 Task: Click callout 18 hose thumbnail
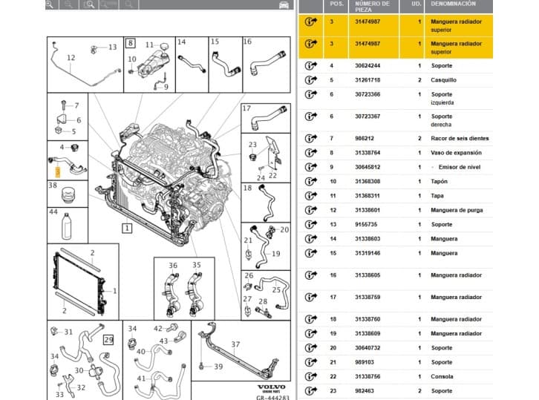tap(247, 188)
